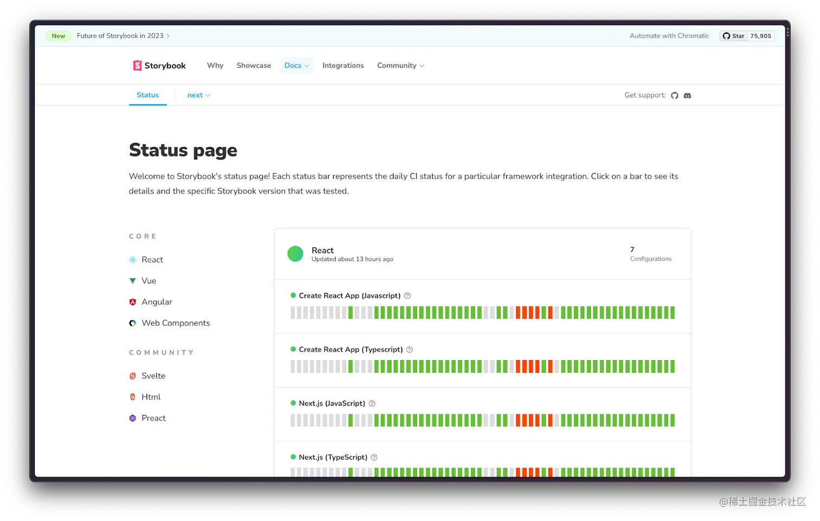The image size is (820, 521).
Task: Click the Svelte logo icon in sidebar
Action: tap(132, 376)
